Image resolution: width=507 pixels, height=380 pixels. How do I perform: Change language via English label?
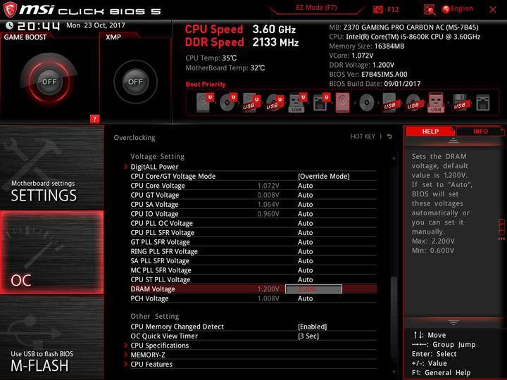click(462, 8)
